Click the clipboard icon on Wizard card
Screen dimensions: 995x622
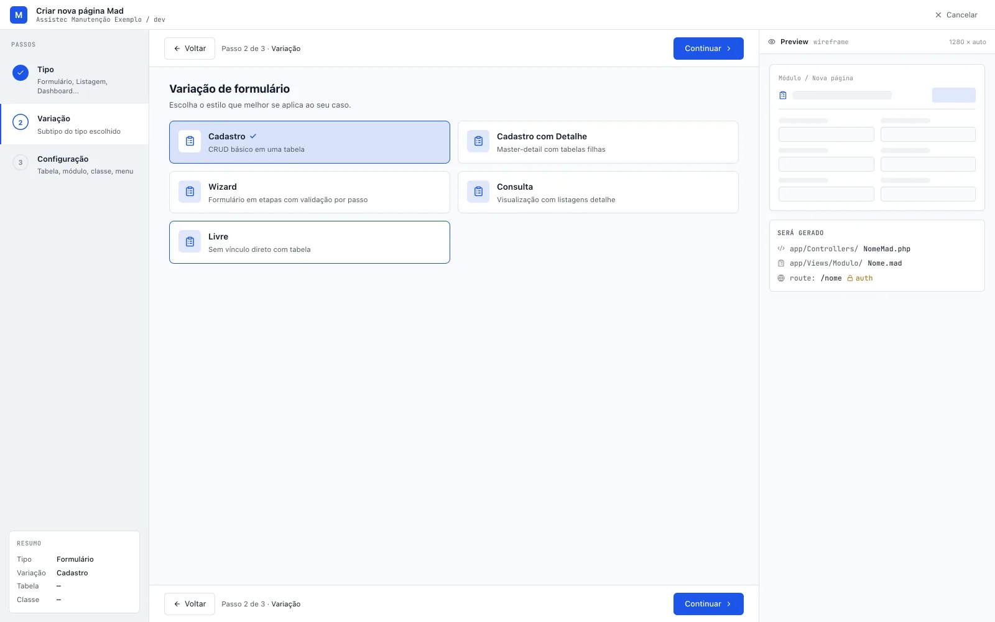click(x=190, y=192)
